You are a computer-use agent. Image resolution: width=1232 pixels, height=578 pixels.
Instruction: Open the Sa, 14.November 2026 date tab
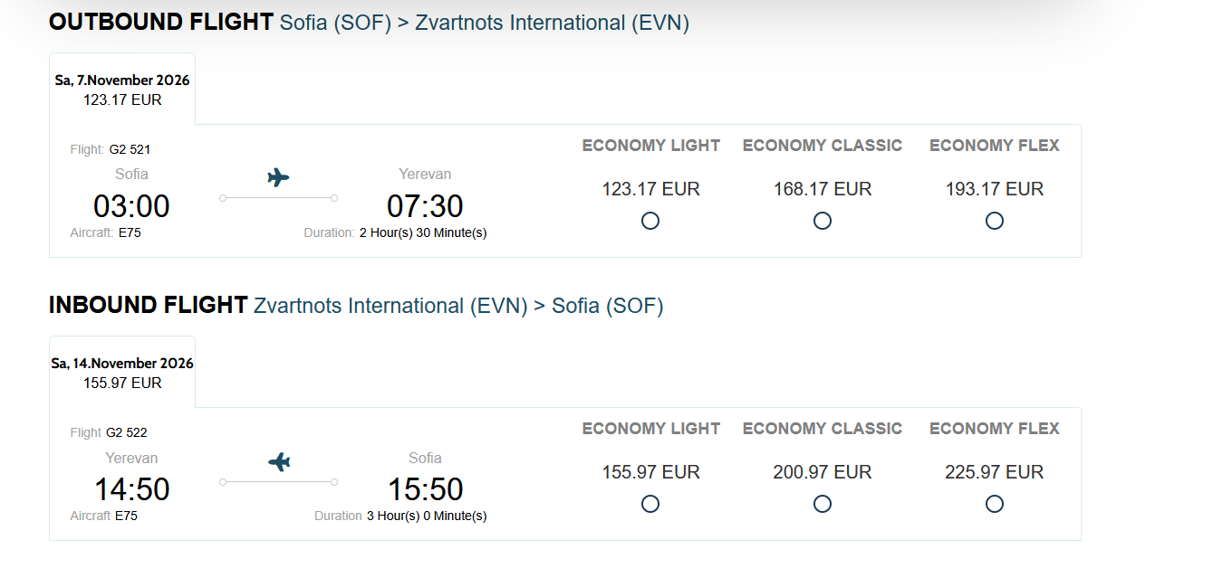[122, 372]
